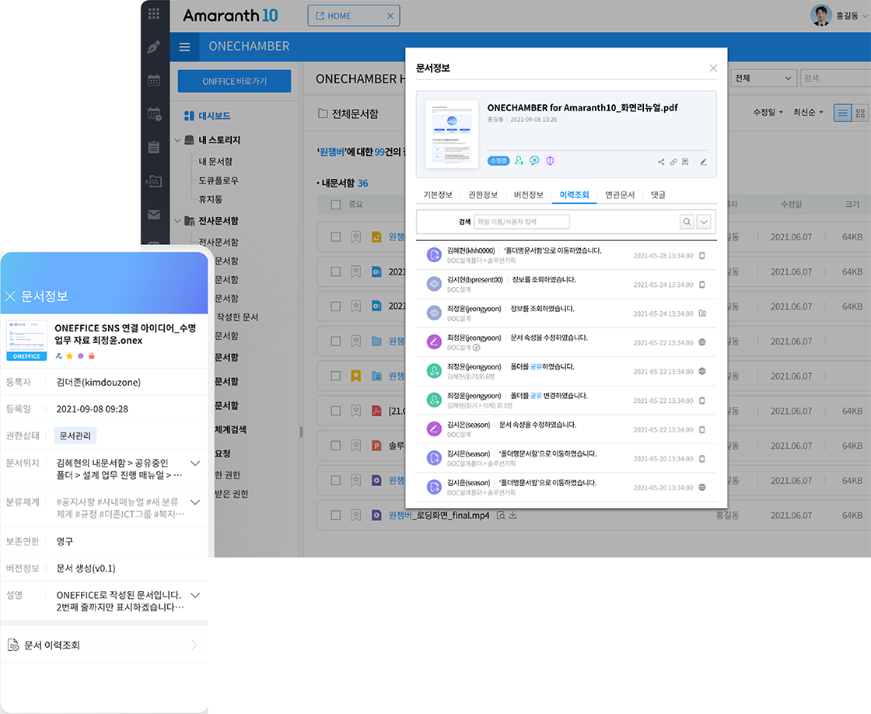The height and width of the screenshot is (714, 871).
Task: Open the calendar icon in dark sidebar
Action: pyautogui.click(x=154, y=81)
